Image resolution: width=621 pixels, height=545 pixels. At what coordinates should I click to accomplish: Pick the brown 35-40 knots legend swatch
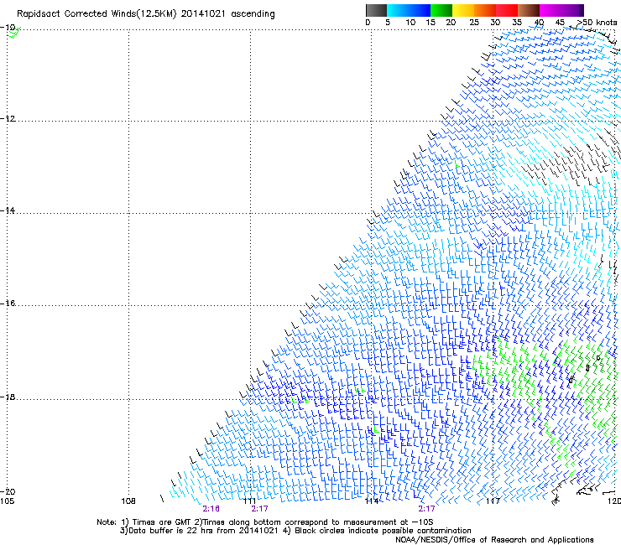(x=529, y=10)
